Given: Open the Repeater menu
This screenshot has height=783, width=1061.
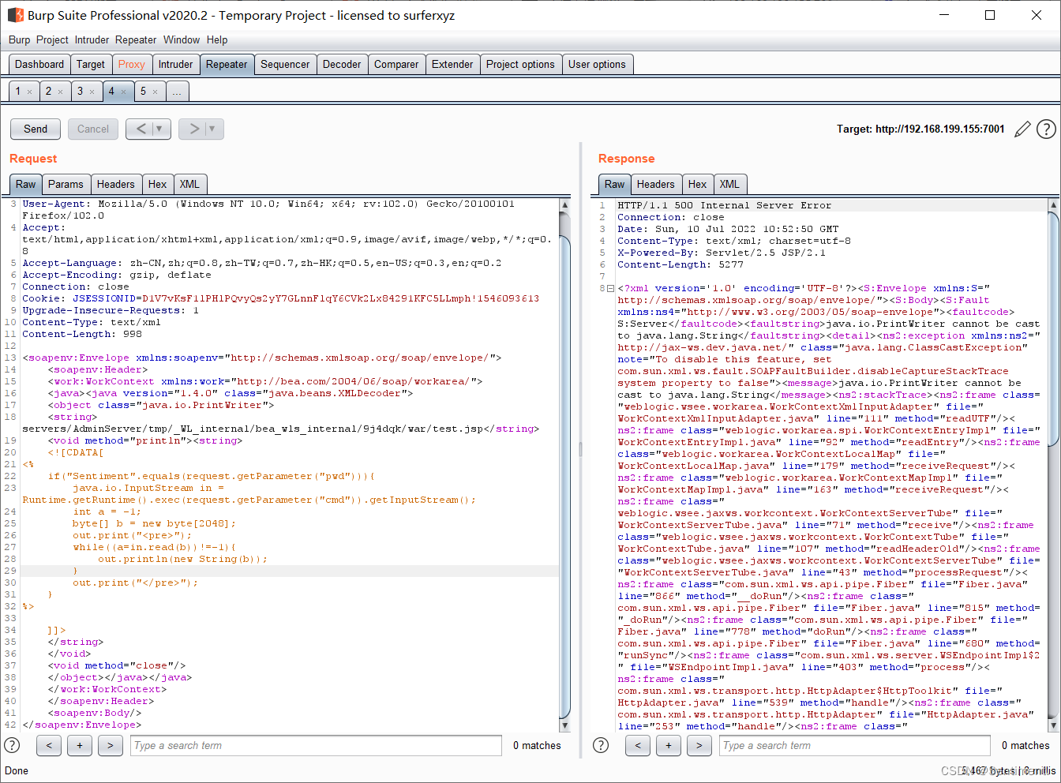Looking at the screenshot, I should [x=136, y=39].
